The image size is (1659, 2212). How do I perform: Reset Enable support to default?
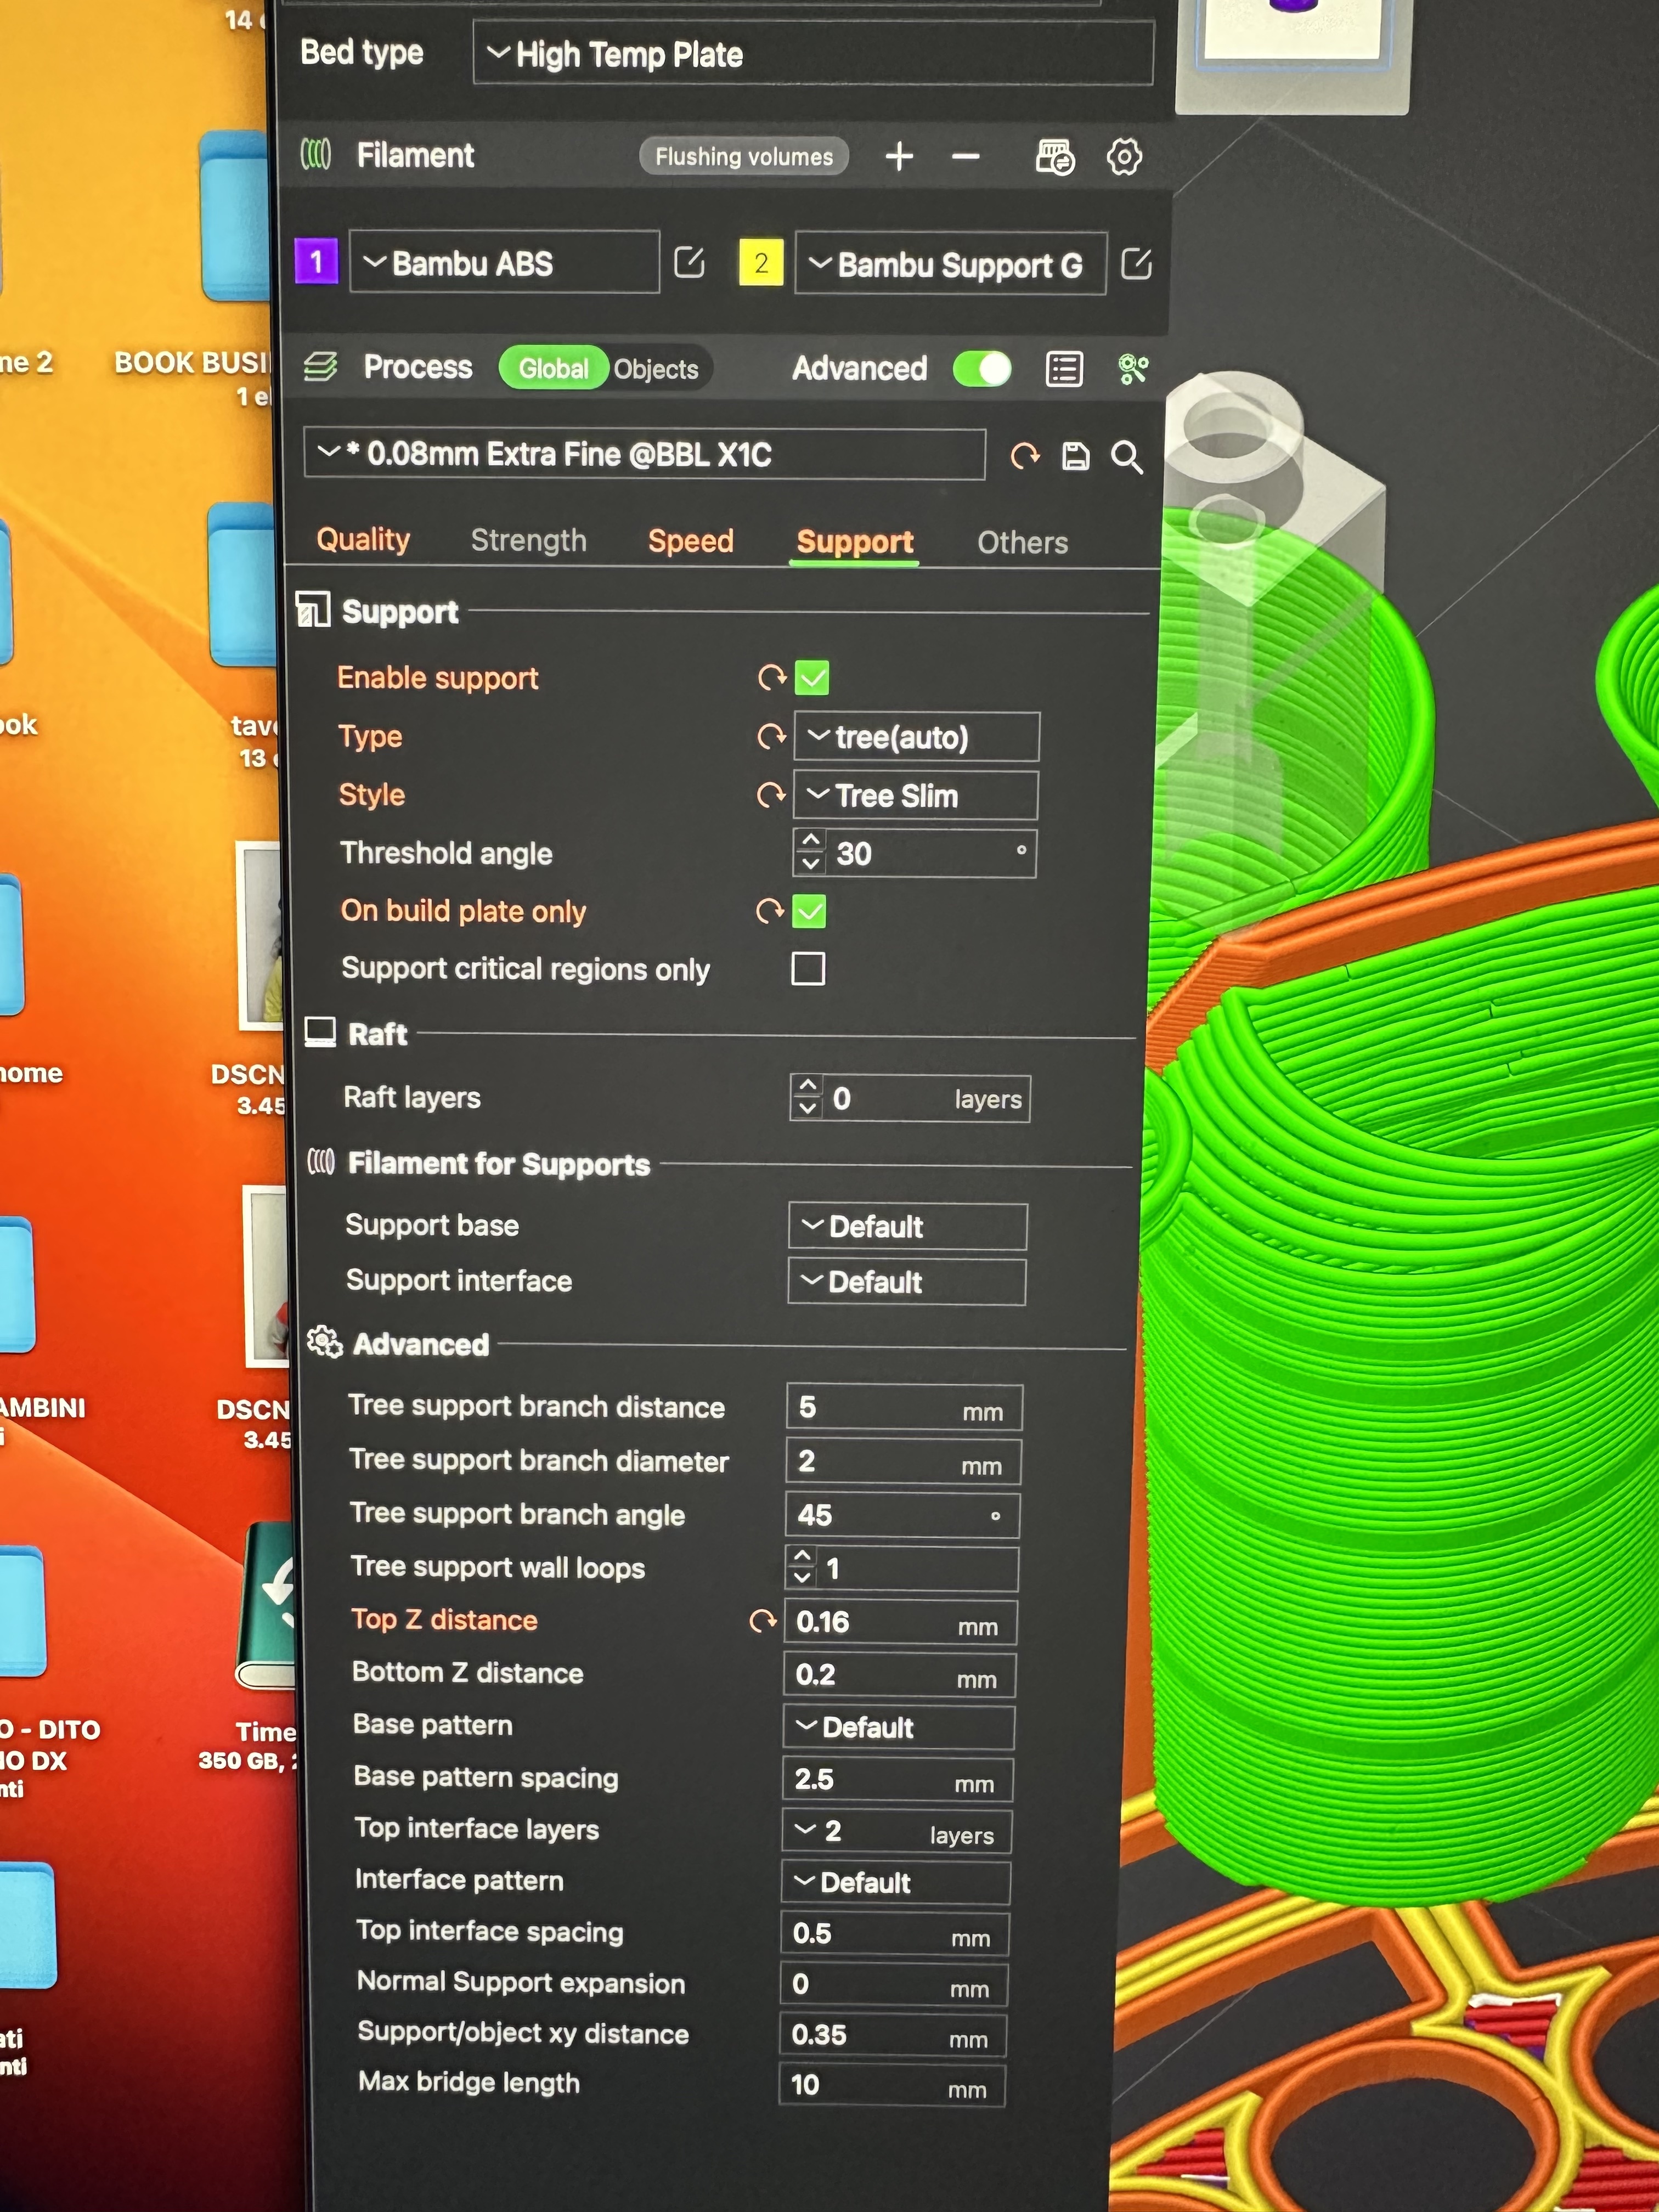tap(771, 678)
